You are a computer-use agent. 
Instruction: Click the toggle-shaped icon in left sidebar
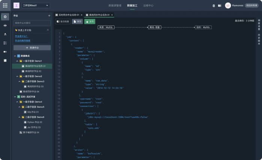click(5, 52)
